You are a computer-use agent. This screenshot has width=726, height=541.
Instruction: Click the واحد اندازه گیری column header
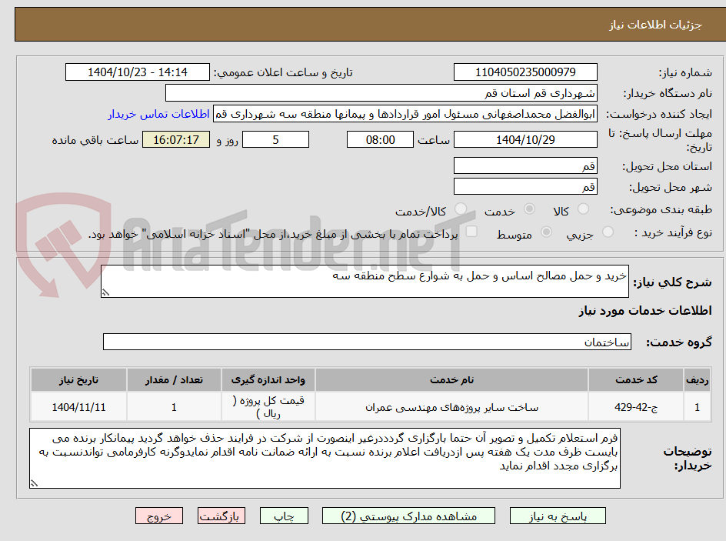(268, 380)
